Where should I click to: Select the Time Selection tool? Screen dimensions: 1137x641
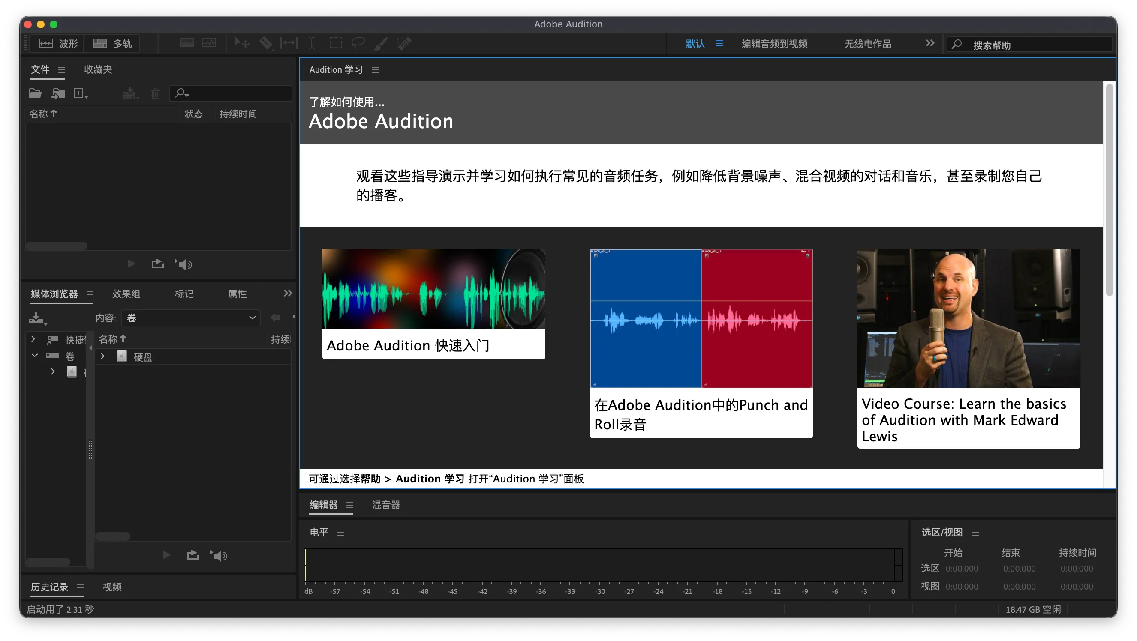click(x=312, y=43)
